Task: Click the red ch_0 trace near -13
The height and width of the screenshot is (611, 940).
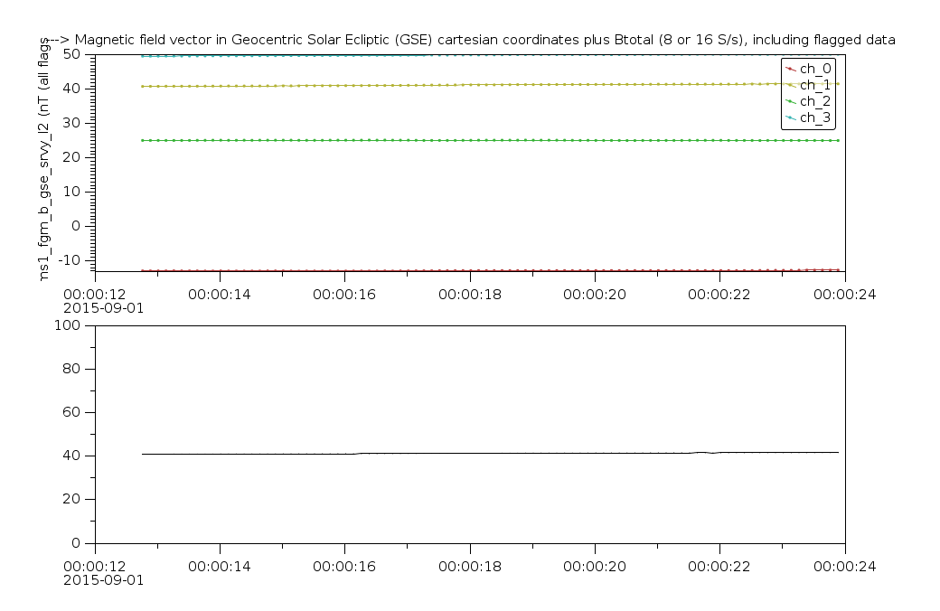Action: click(452, 269)
